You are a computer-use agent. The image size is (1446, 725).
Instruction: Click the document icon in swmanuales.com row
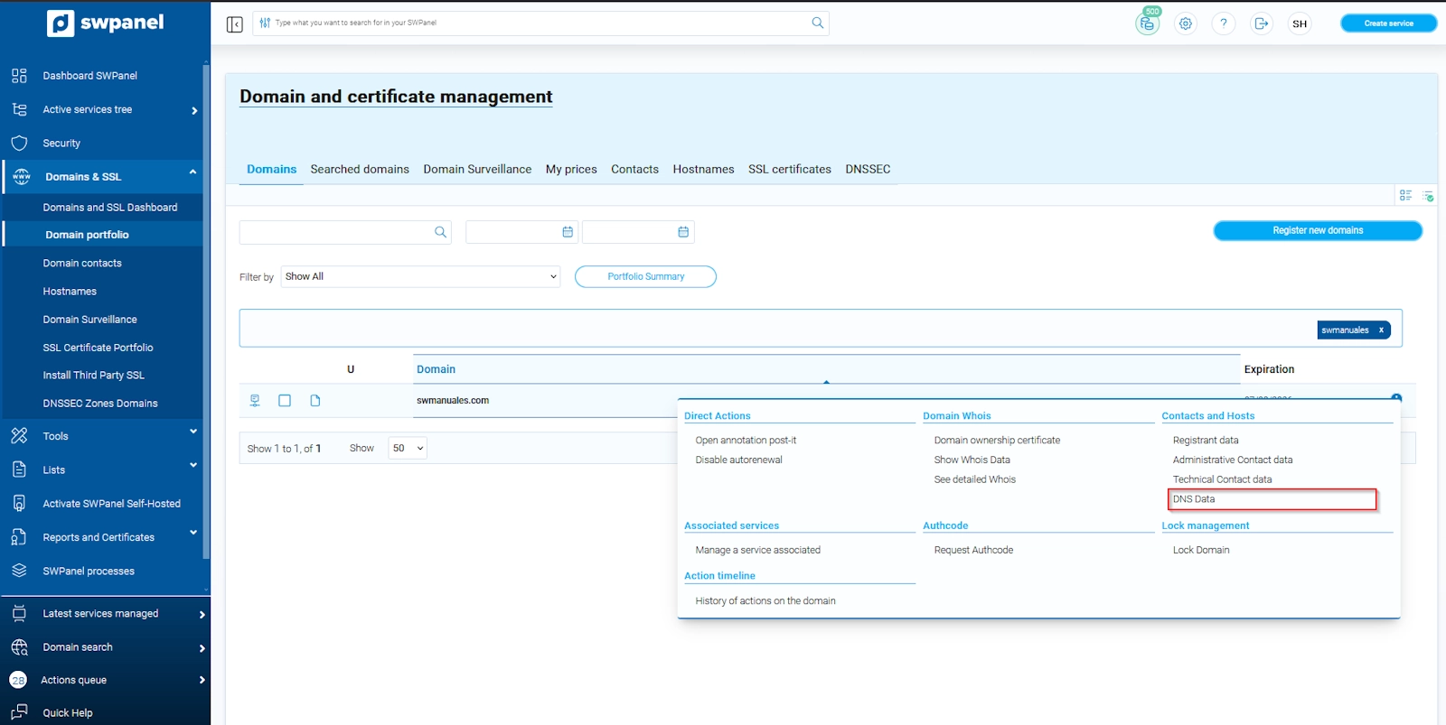315,401
